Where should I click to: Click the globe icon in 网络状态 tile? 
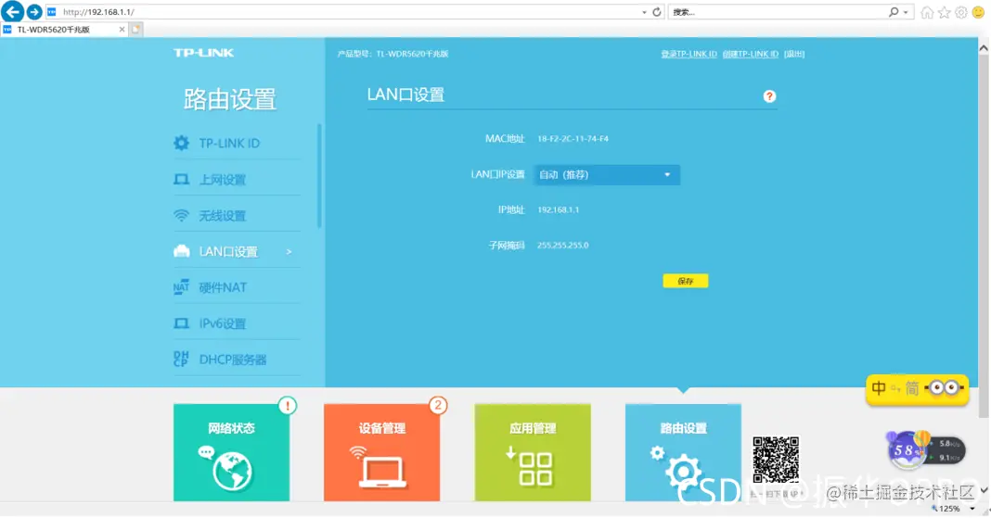232,471
